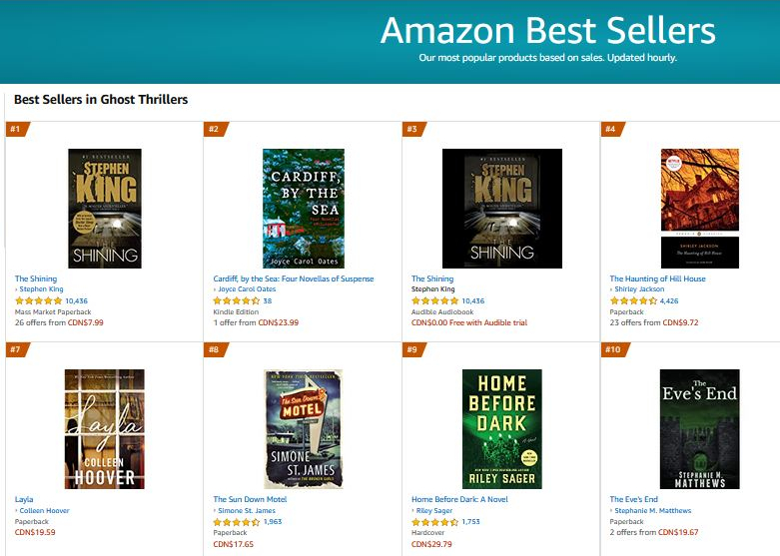Image resolution: width=780 pixels, height=556 pixels.
Task: Open The Shining audiobook cover image
Action: pyautogui.click(x=501, y=209)
